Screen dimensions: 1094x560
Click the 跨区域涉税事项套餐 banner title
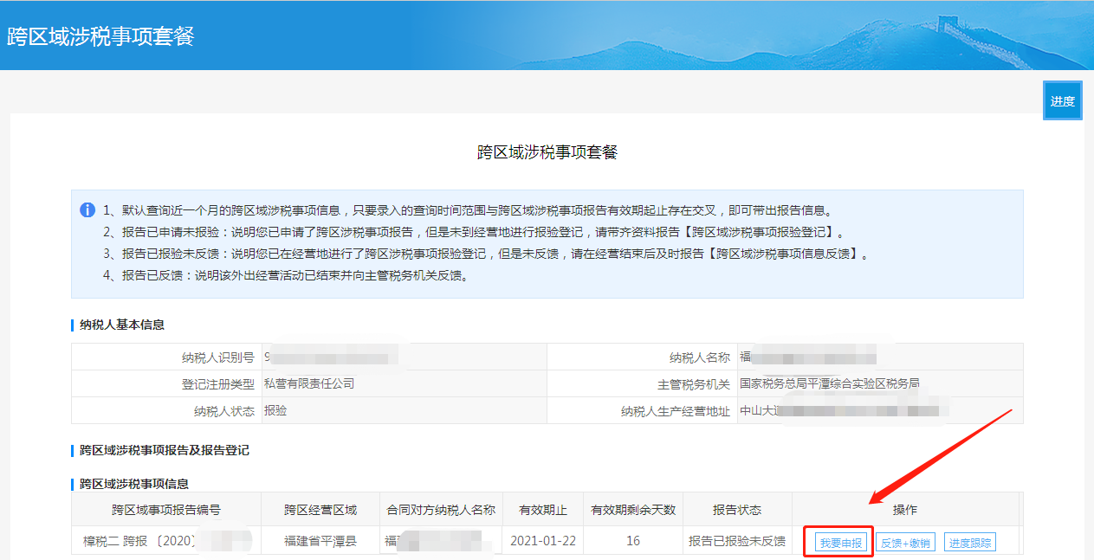[100, 36]
